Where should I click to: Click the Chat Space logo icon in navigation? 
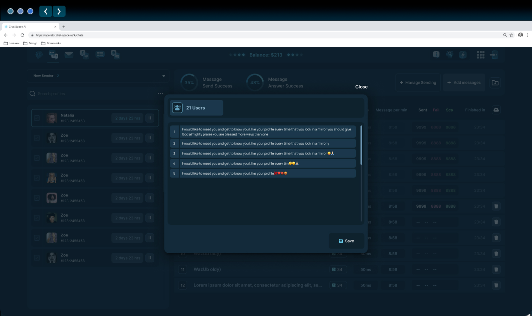click(x=39, y=55)
